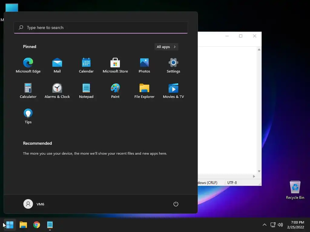Open network status in system tray
310x232 pixels.
(x=273, y=225)
